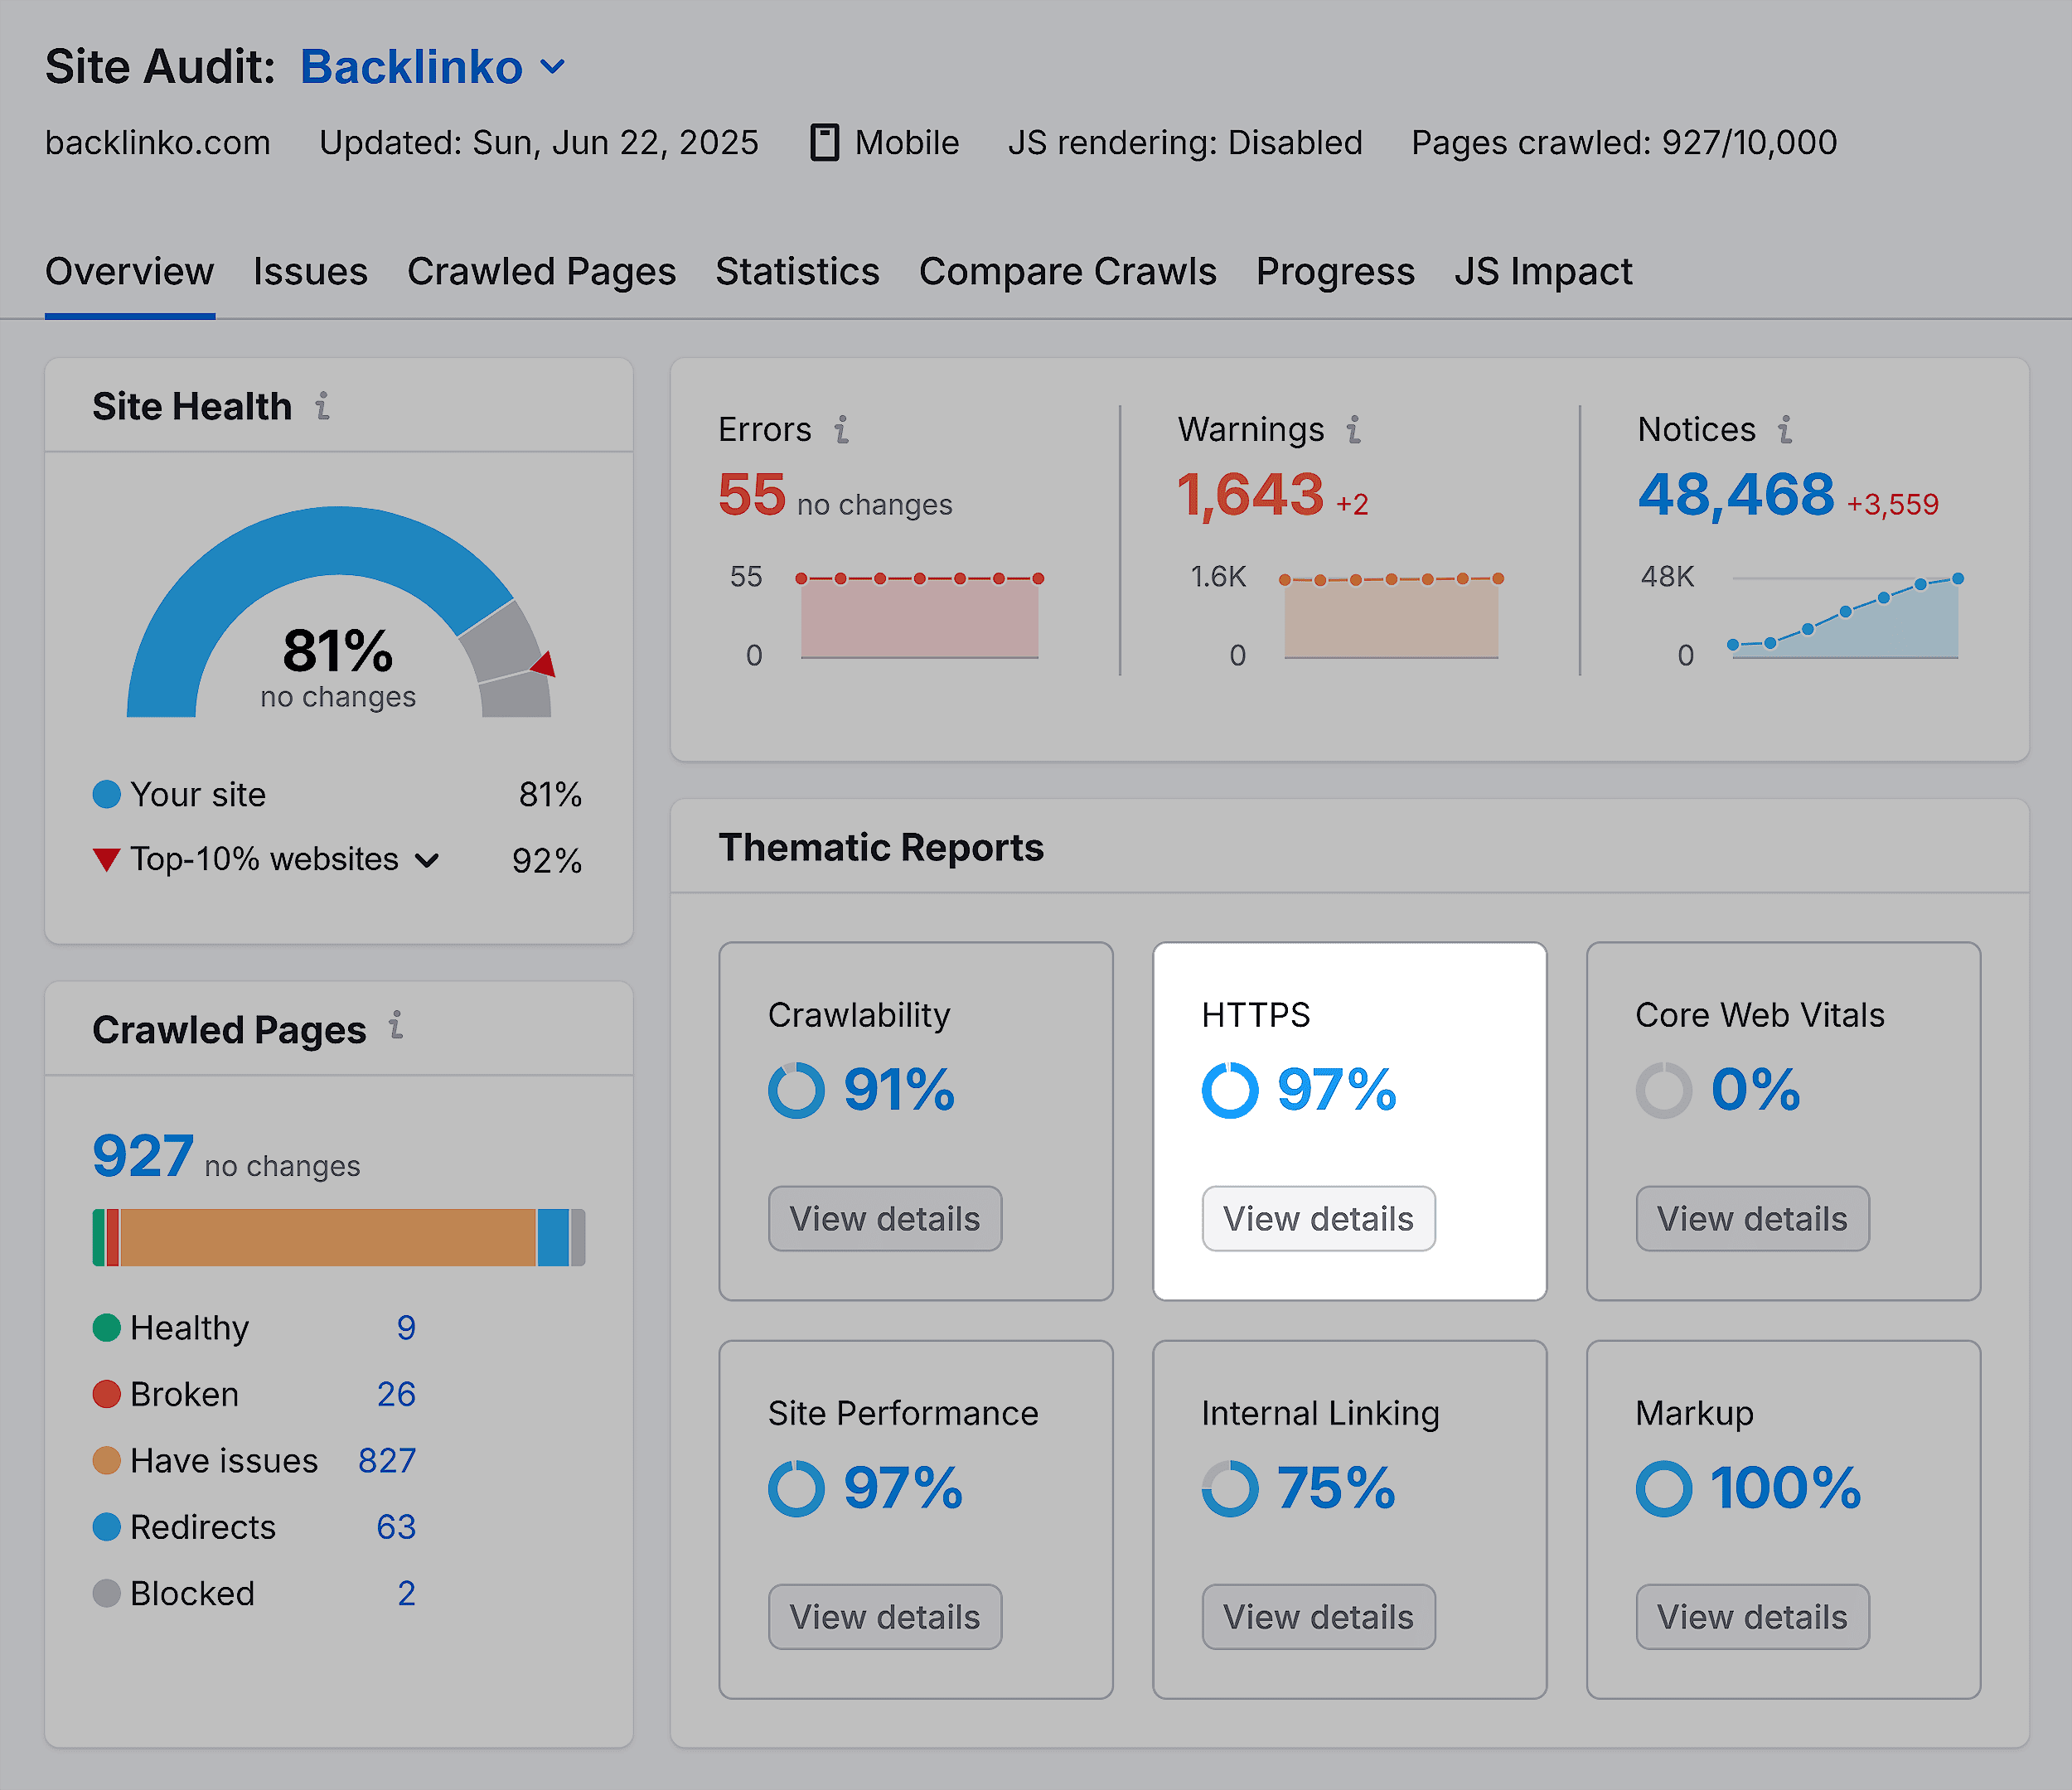The image size is (2072, 1790).
Task: Click the 91% Crawlability score
Action: point(899,1090)
